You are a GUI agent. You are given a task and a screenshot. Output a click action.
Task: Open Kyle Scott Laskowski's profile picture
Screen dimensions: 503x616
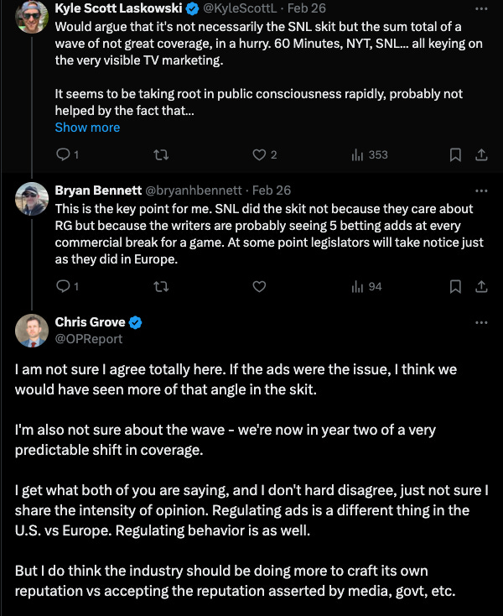click(32, 17)
